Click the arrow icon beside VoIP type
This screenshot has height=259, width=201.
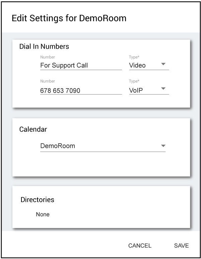click(163, 89)
